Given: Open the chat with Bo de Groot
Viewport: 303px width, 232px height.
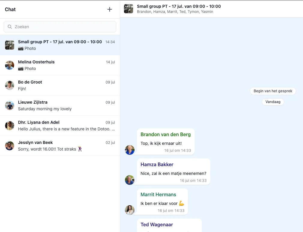Looking at the screenshot, I should [x=60, y=85].
